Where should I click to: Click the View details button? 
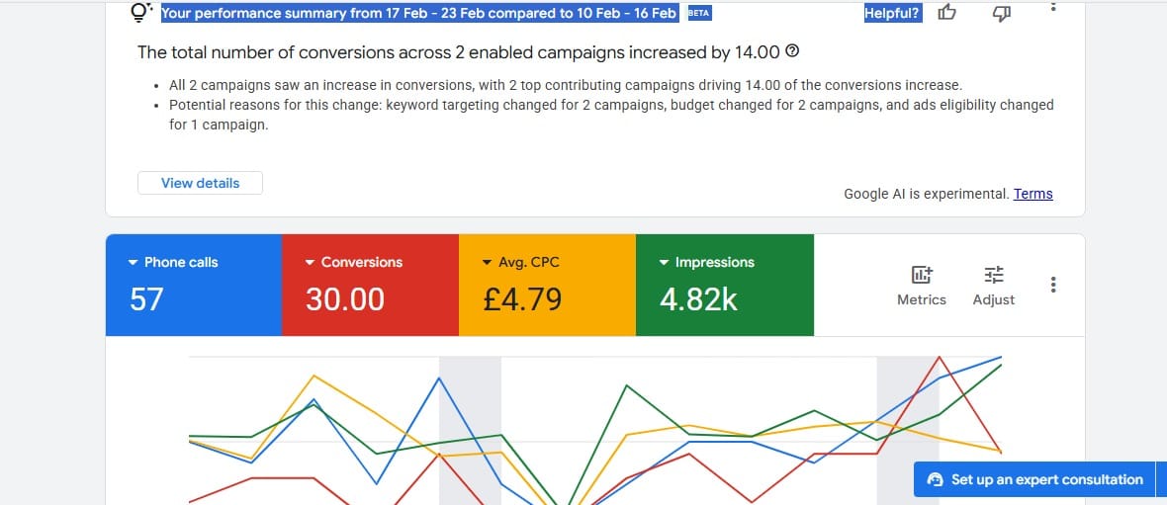click(x=200, y=183)
